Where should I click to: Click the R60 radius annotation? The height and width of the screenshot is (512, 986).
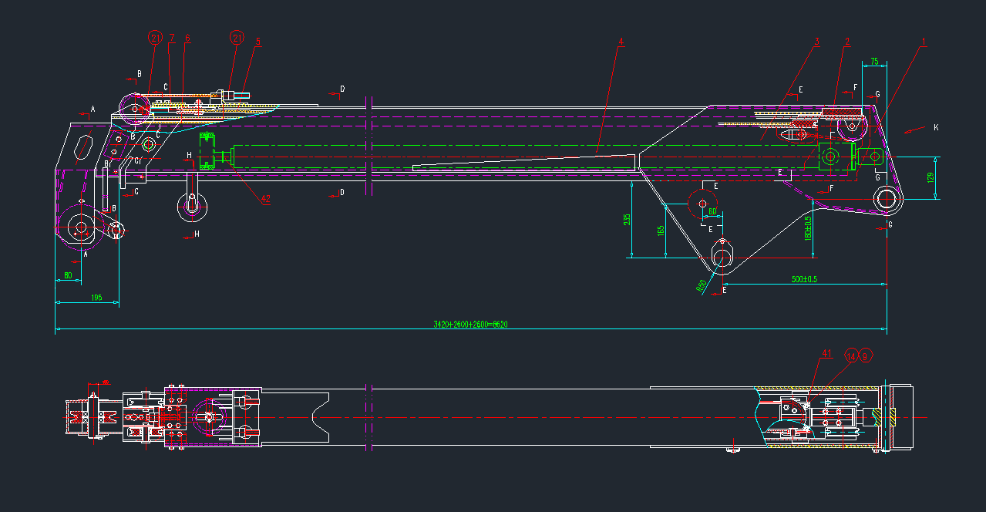[702, 285]
